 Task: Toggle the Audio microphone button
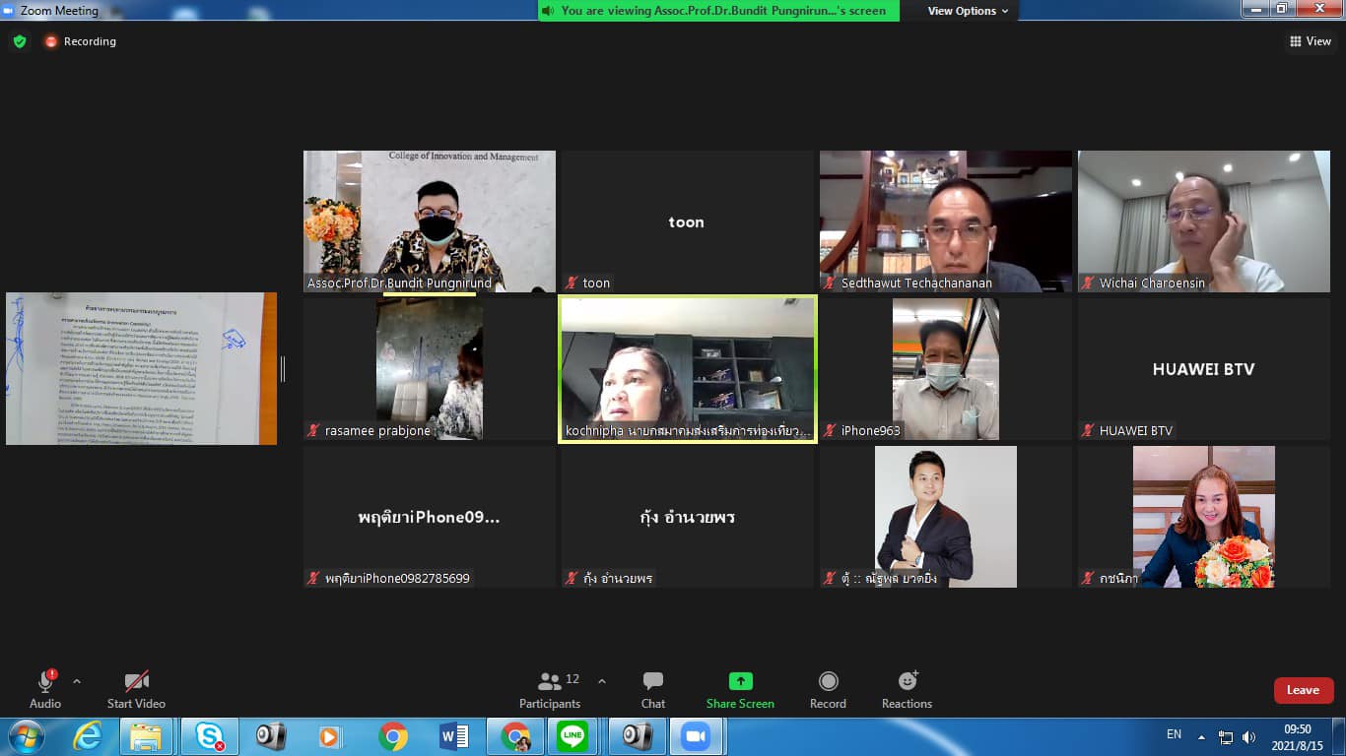coord(45,690)
